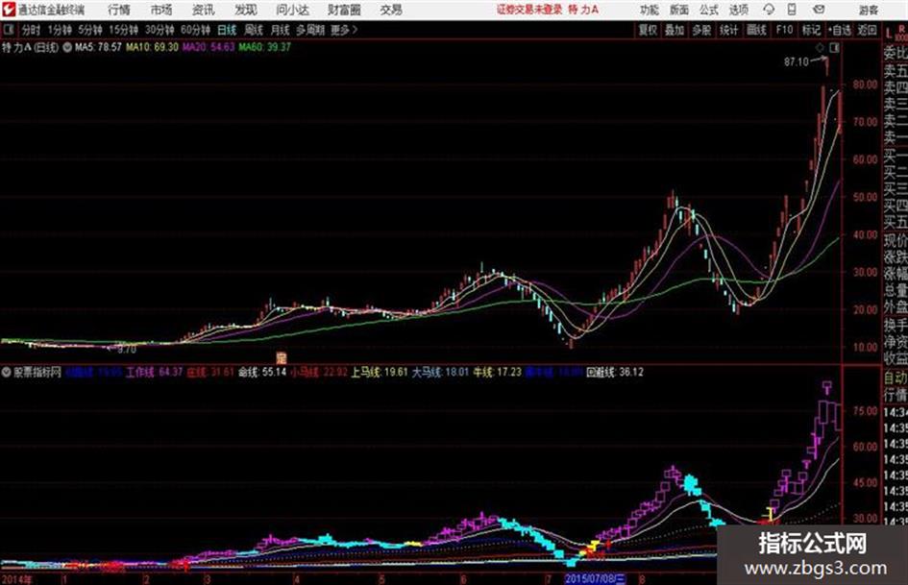The image size is (908, 585).
Task: Click the 工作线 64.37 indicator value
Action: point(154,373)
